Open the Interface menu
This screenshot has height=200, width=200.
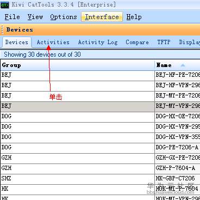tap(102, 17)
